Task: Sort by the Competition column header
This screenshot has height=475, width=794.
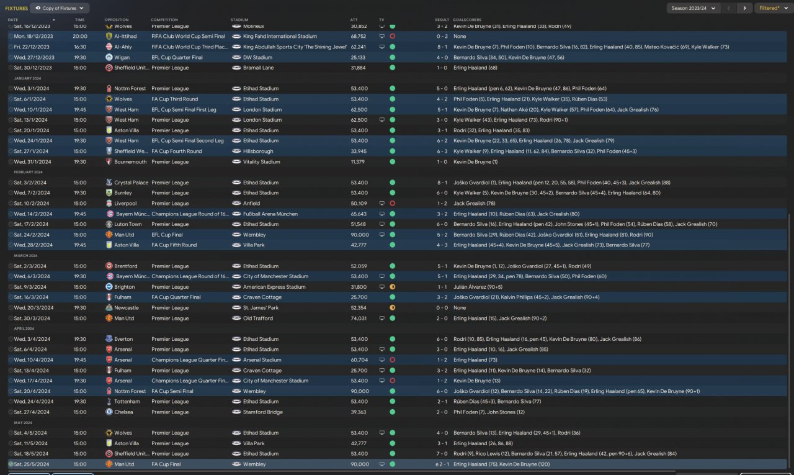Action: [x=164, y=20]
